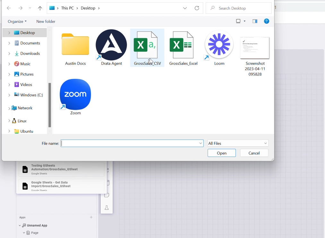The image size is (325, 238).
Task: Click the navigation pane scrollbar
Action: pyautogui.click(x=49, y=105)
